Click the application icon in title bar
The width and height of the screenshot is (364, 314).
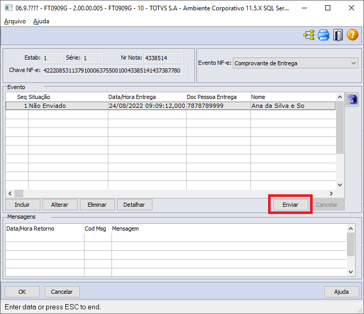pyautogui.click(x=9, y=8)
